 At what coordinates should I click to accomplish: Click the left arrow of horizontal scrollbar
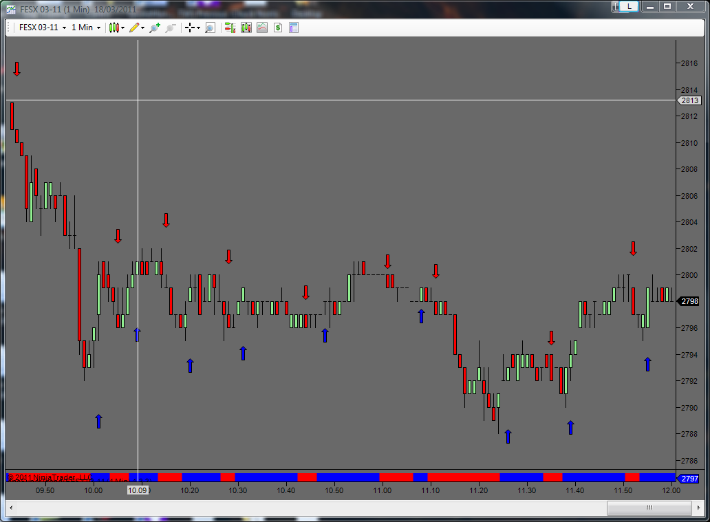[x=11, y=508]
